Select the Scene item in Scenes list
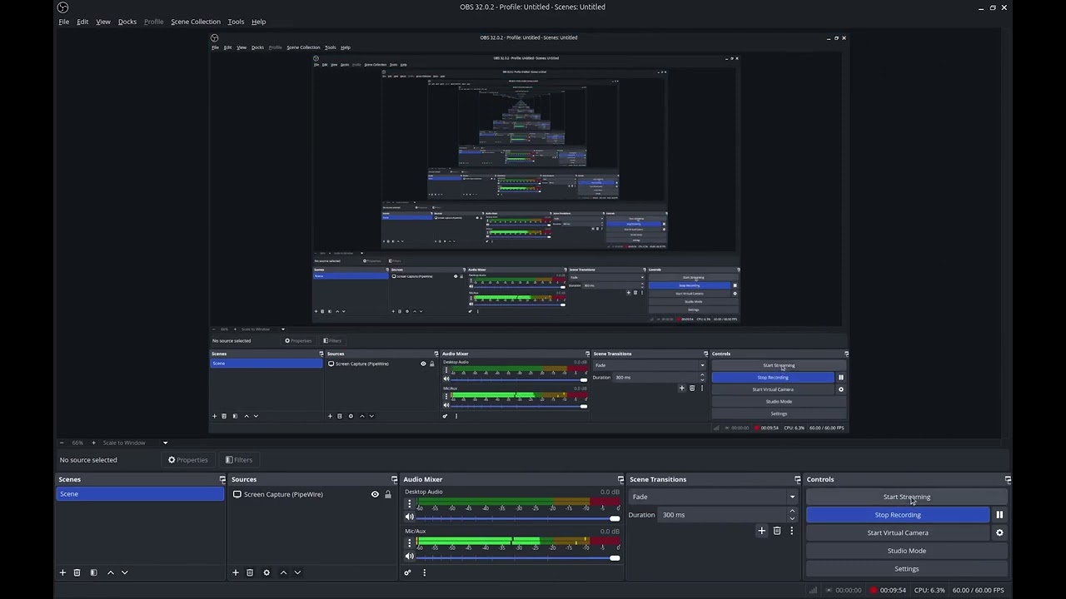 click(140, 494)
